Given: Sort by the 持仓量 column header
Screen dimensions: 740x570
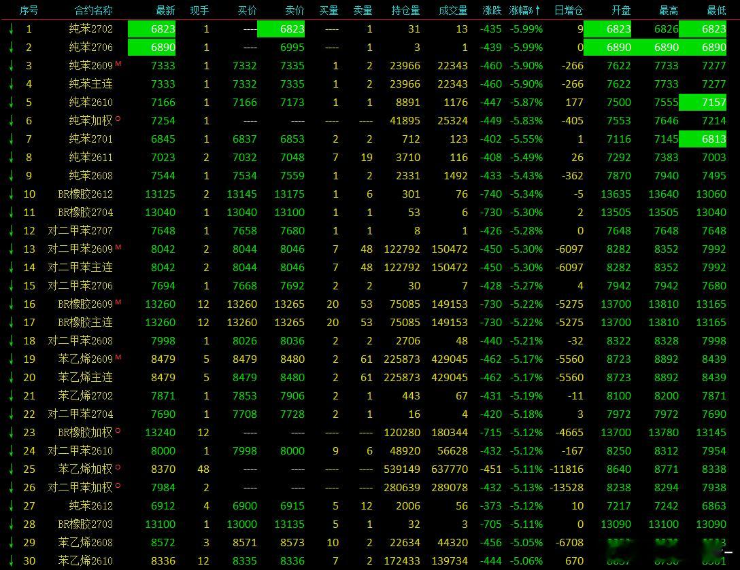Looking at the screenshot, I should click(x=405, y=10).
